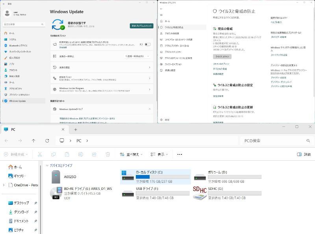The height and width of the screenshot is (234, 315).
Task: Toggle the Details (詳細) pane
Action: coord(304,154)
